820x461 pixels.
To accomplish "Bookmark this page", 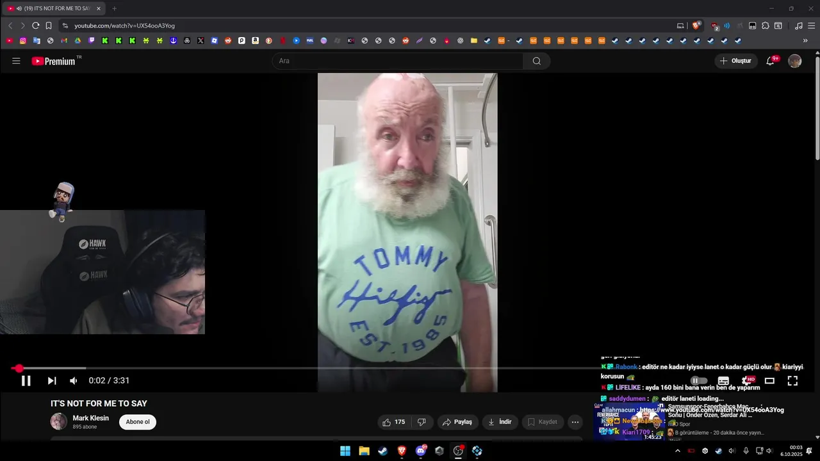I will [x=49, y=26].
